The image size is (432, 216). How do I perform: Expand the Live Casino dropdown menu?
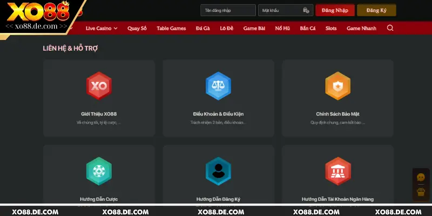tap(102, 28)
